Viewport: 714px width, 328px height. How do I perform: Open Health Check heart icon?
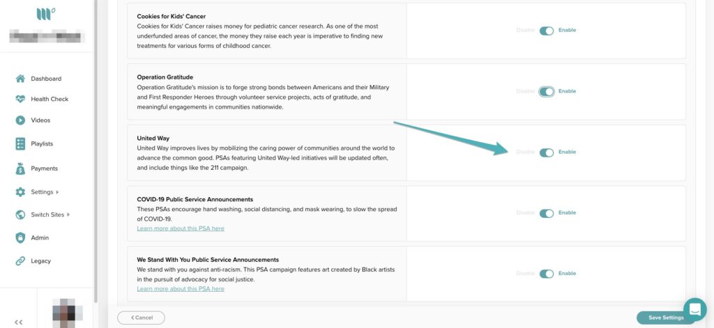click(20, 99)
